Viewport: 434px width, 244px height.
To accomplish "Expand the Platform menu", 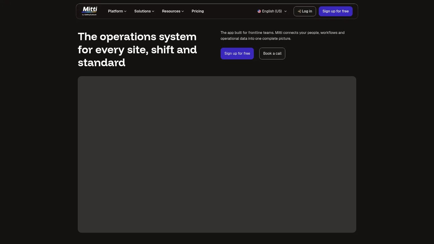I will click(117, 11).
